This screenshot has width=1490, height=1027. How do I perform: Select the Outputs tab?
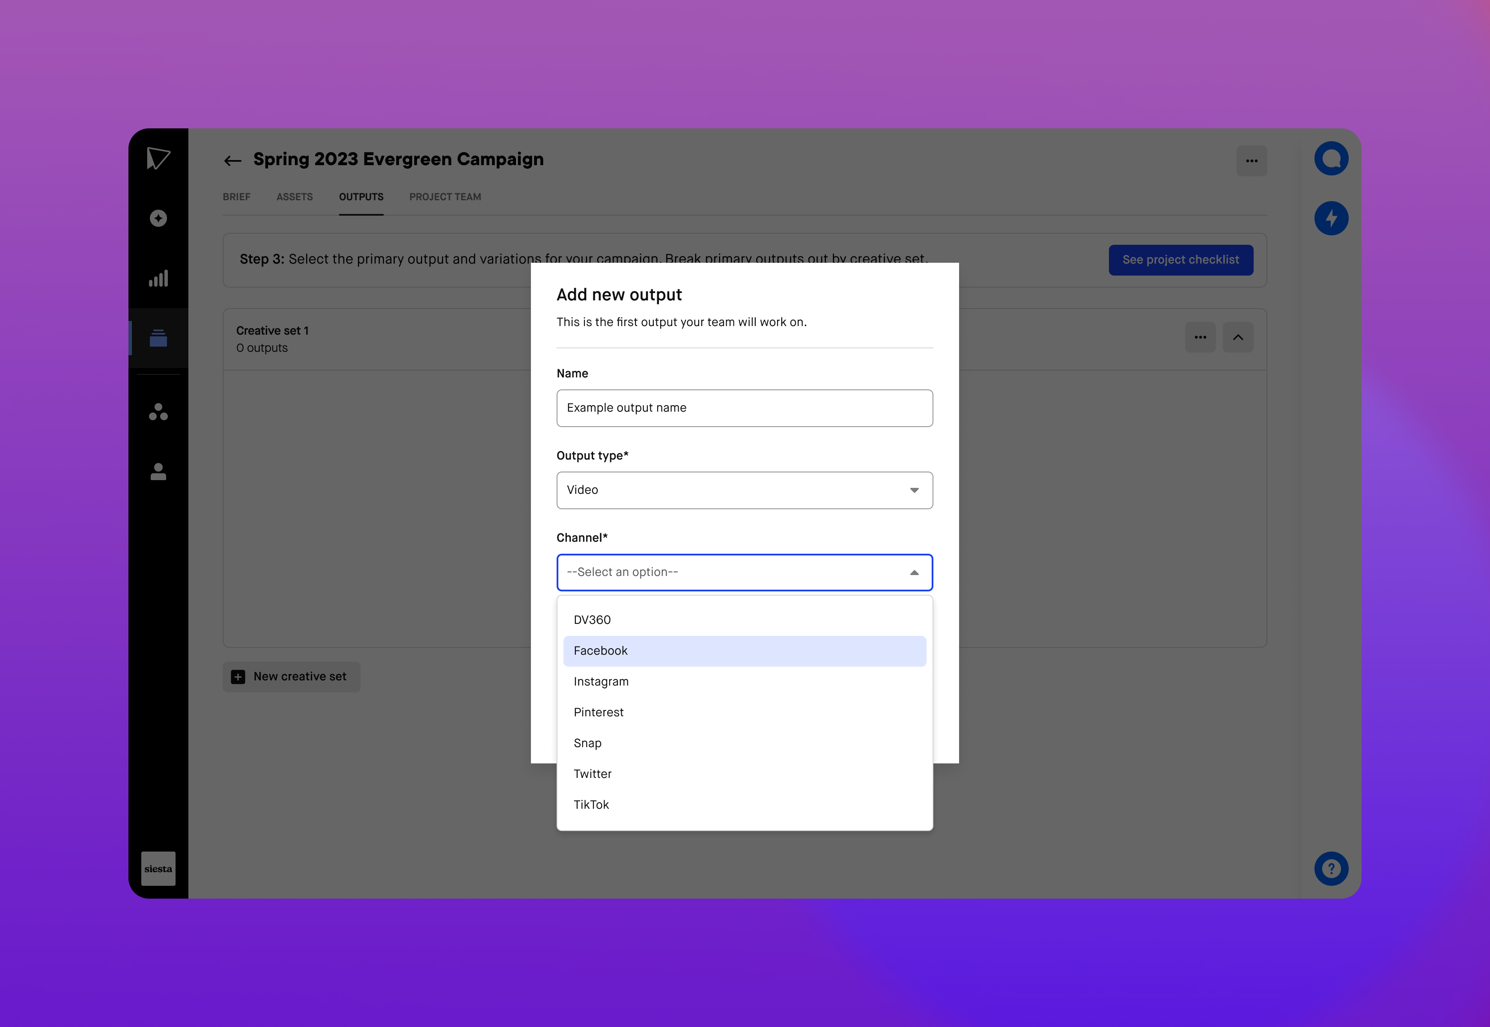click(361, 197)
